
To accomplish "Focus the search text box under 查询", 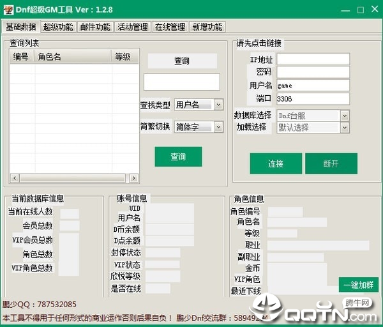I will point(182,82).
